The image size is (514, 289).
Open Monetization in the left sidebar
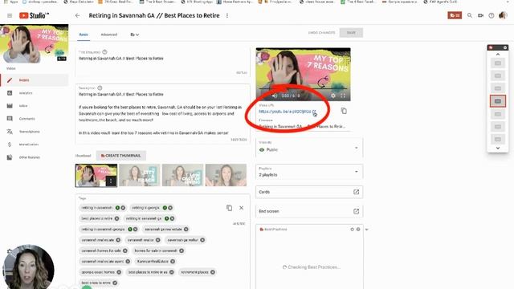[x=34, y=144]
